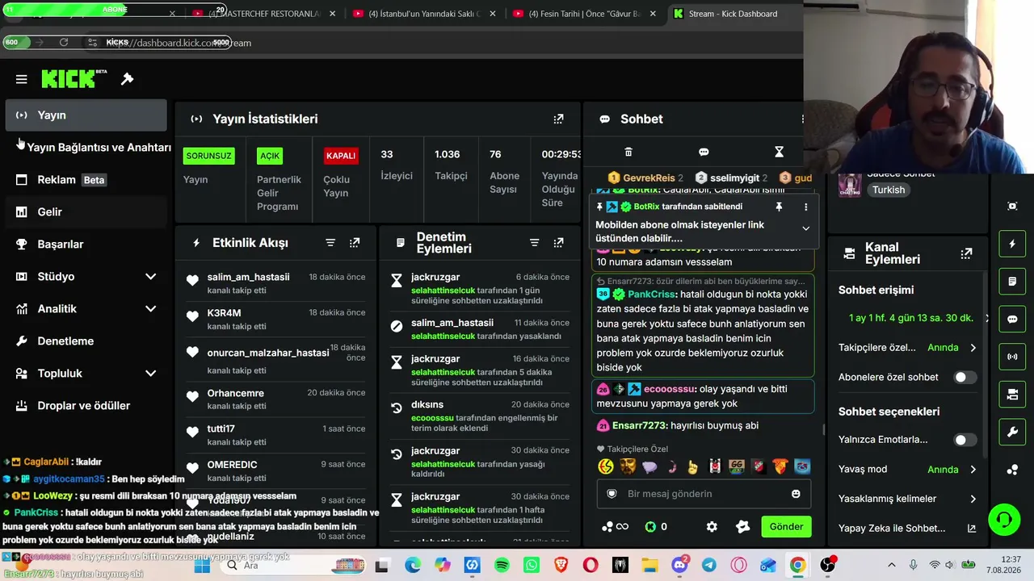1034x581 pixels.
Task: Click the chat bubble widget in the right sidebar
Action: (x=1012, y=319)
